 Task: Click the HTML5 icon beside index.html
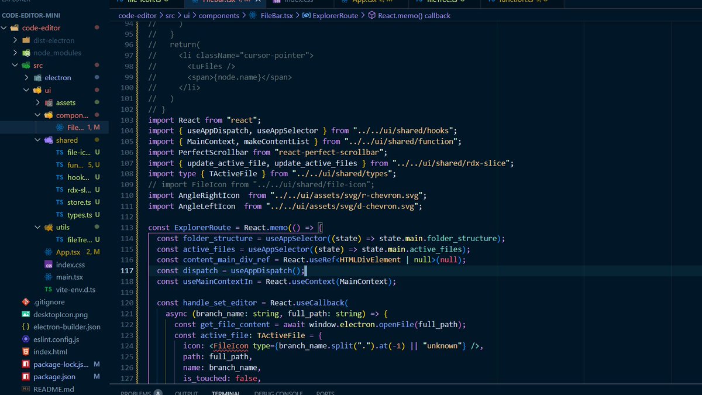tap(26, 352)
